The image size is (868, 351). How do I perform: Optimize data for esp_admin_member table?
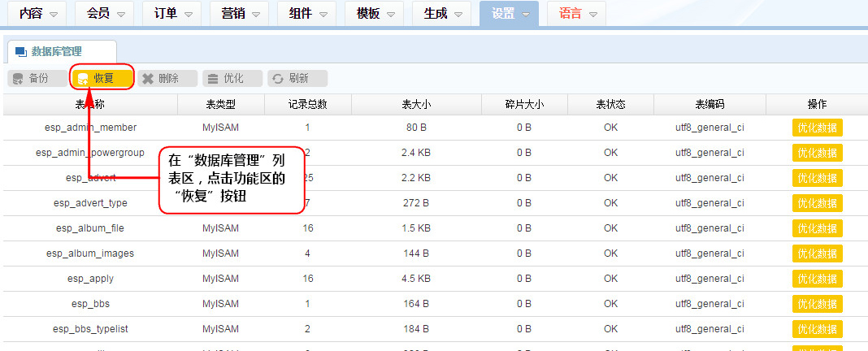[817, 128]
